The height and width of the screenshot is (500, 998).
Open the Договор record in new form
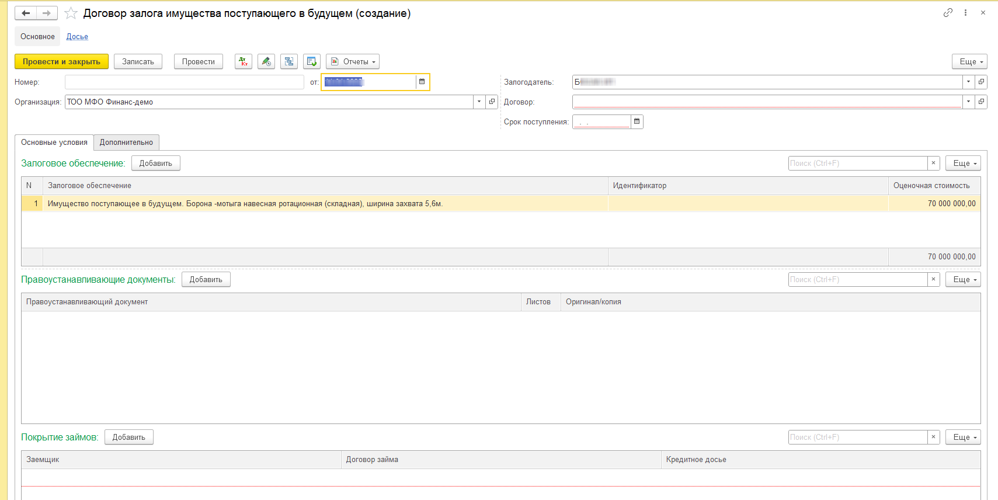[981, 102]
